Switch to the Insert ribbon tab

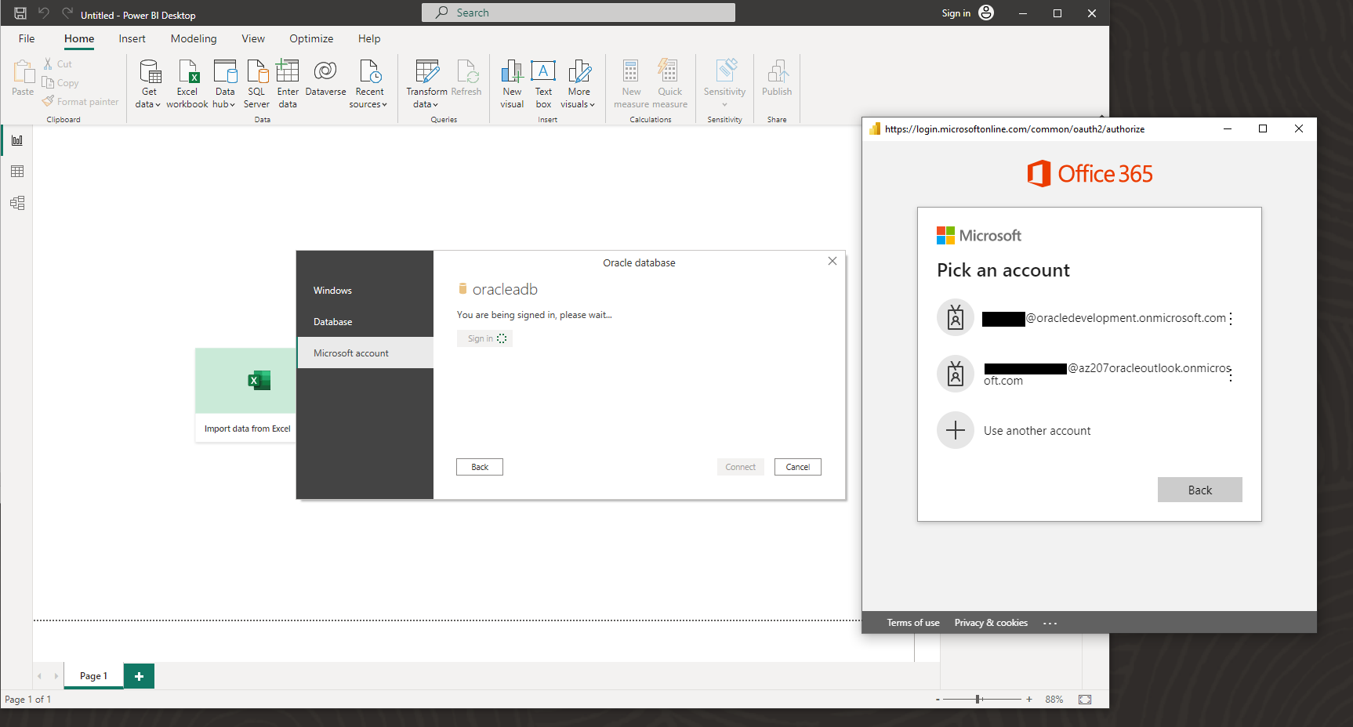132,38
